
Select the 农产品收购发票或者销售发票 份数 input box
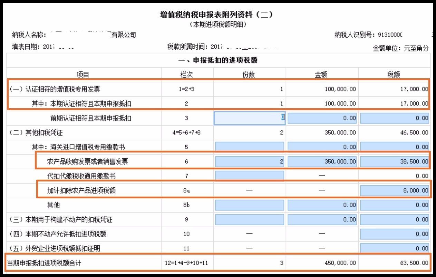(249, 161)
